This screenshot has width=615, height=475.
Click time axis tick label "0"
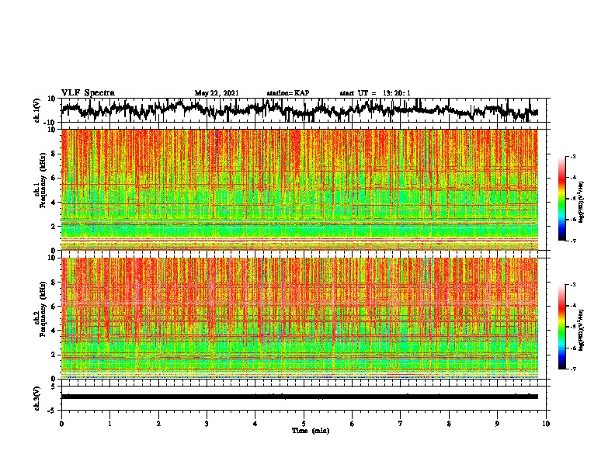(x=61, y=424)
